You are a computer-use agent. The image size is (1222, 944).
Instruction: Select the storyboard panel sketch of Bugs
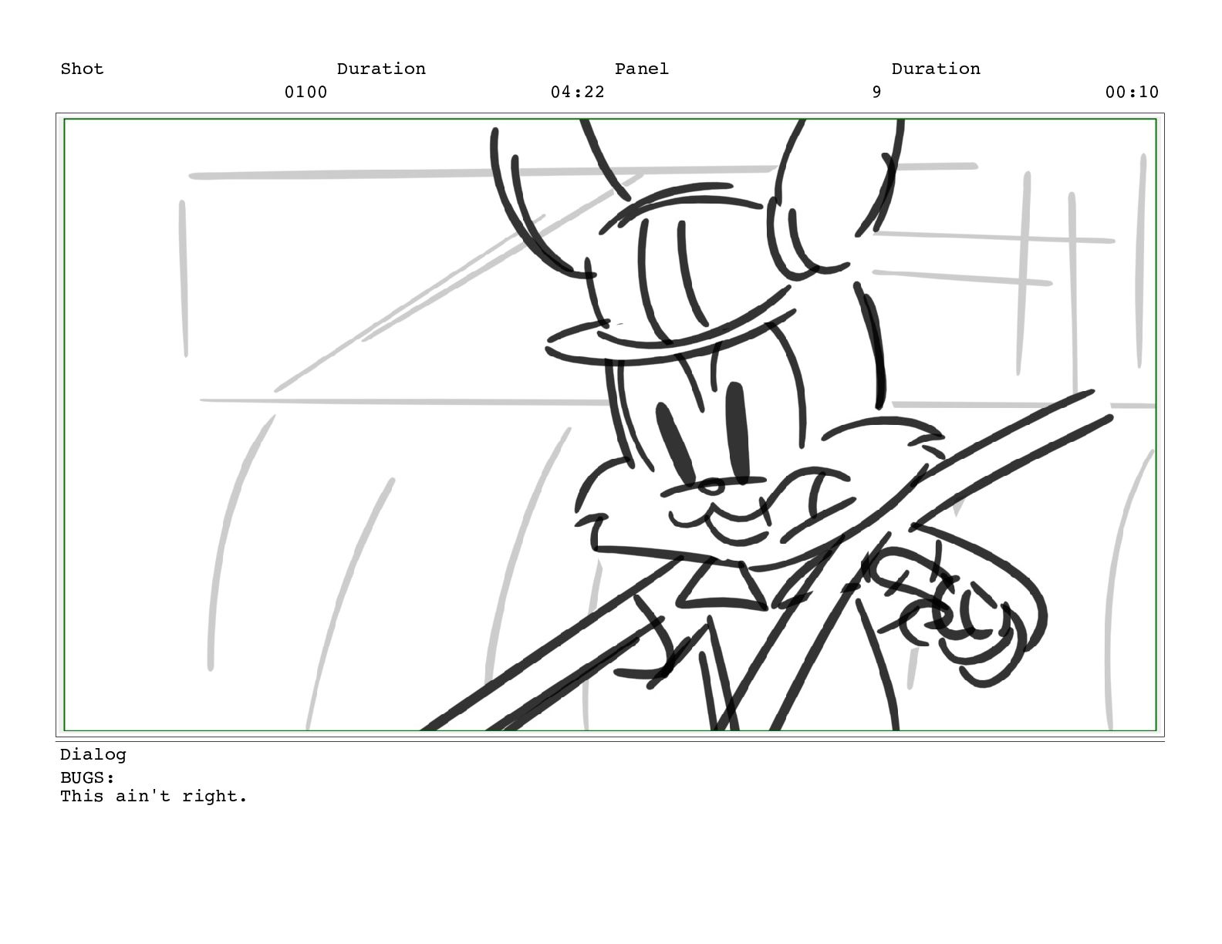point(609,424)
